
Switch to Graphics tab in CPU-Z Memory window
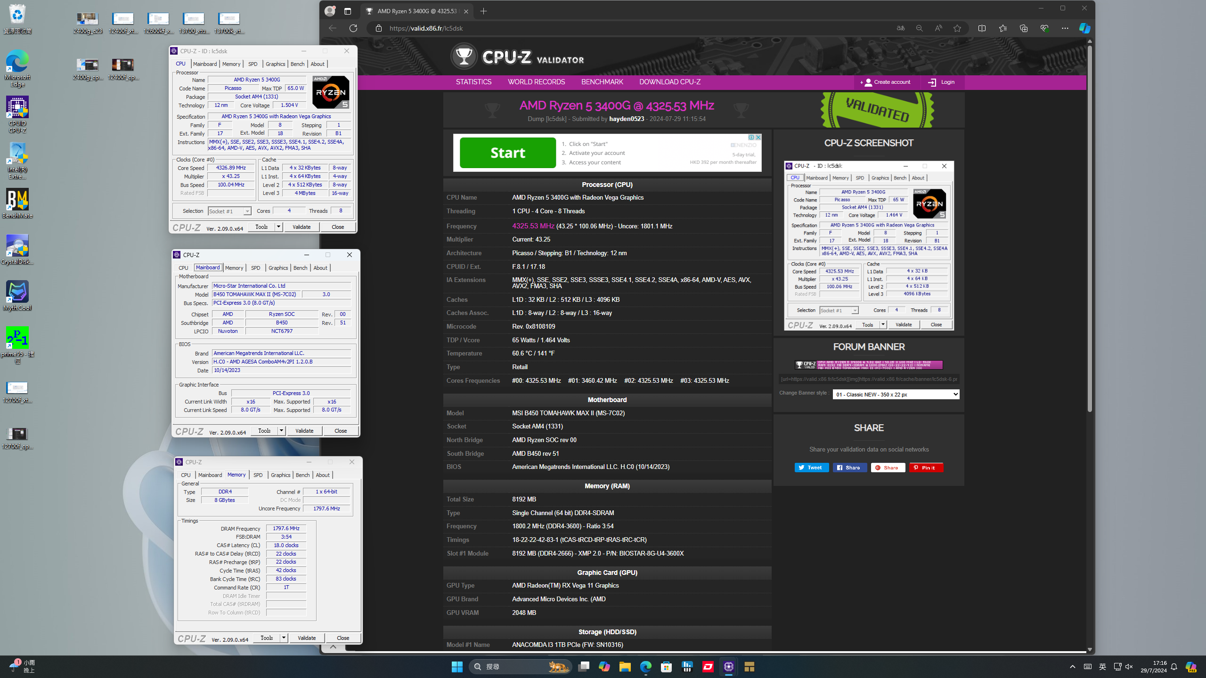coord(281,475)
